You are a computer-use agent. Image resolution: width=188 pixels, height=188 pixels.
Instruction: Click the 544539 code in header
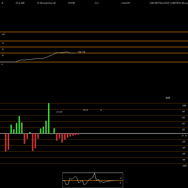point(126,3)
